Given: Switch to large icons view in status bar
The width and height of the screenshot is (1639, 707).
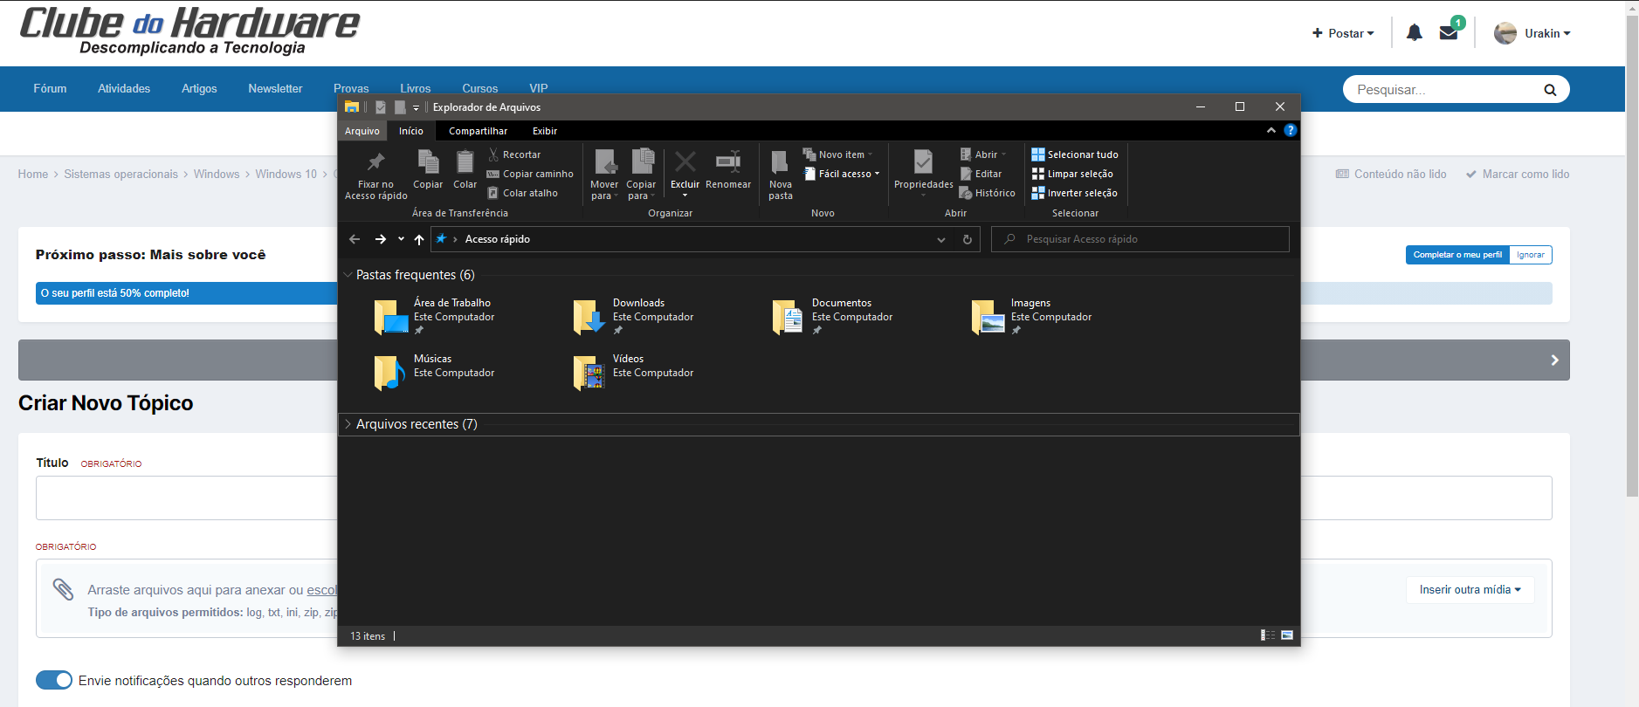Looking at the screenshot, I should (x=1287, y=635).
